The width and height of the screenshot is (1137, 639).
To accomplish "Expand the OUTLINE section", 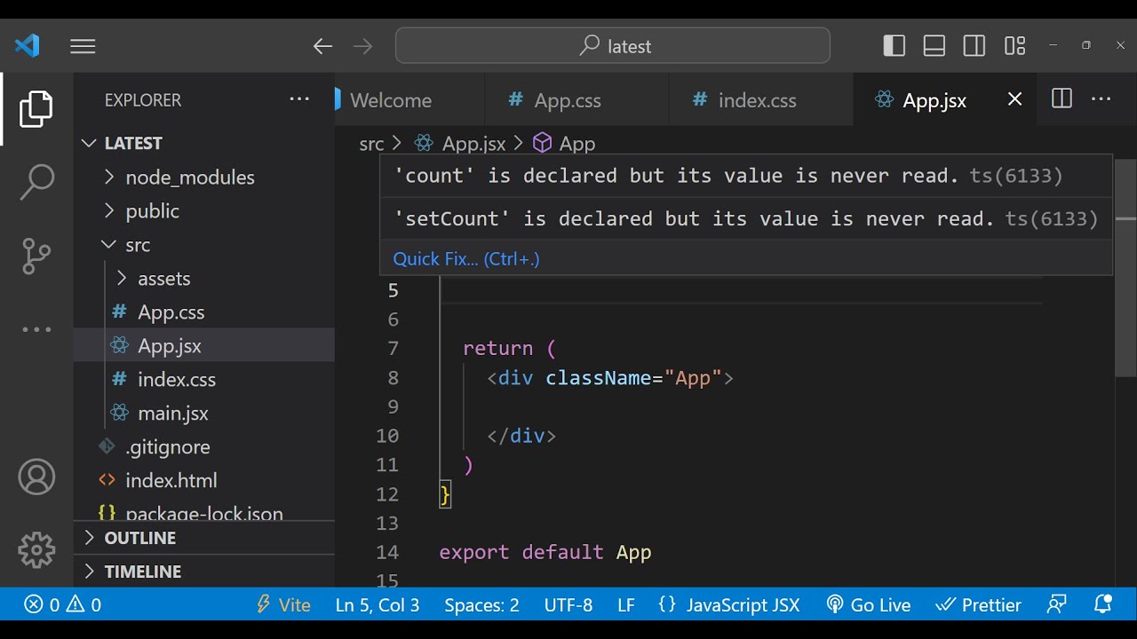I will 139,538.
